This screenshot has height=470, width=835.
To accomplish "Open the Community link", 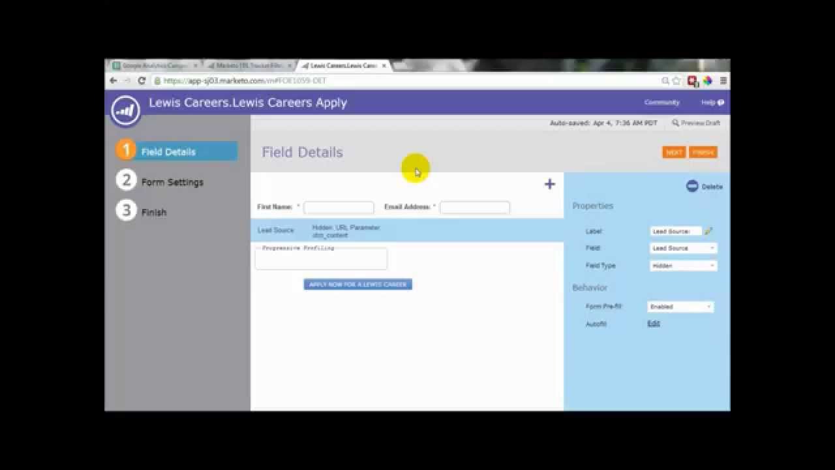I will click(661, 102).
